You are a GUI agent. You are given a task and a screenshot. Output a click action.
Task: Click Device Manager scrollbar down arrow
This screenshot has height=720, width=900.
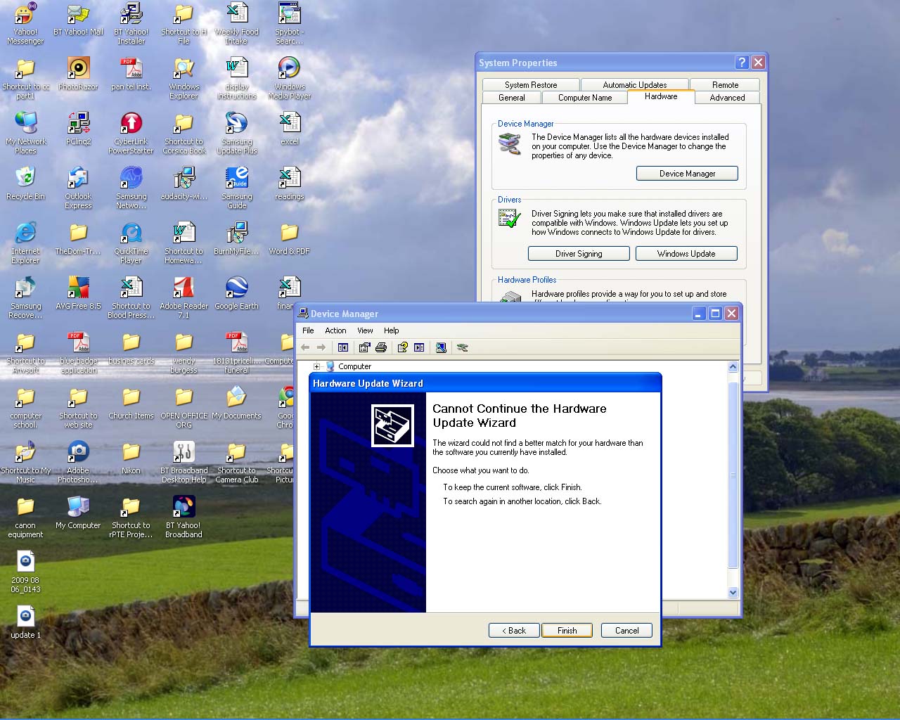pyautogui.click(x=733, y=592)
